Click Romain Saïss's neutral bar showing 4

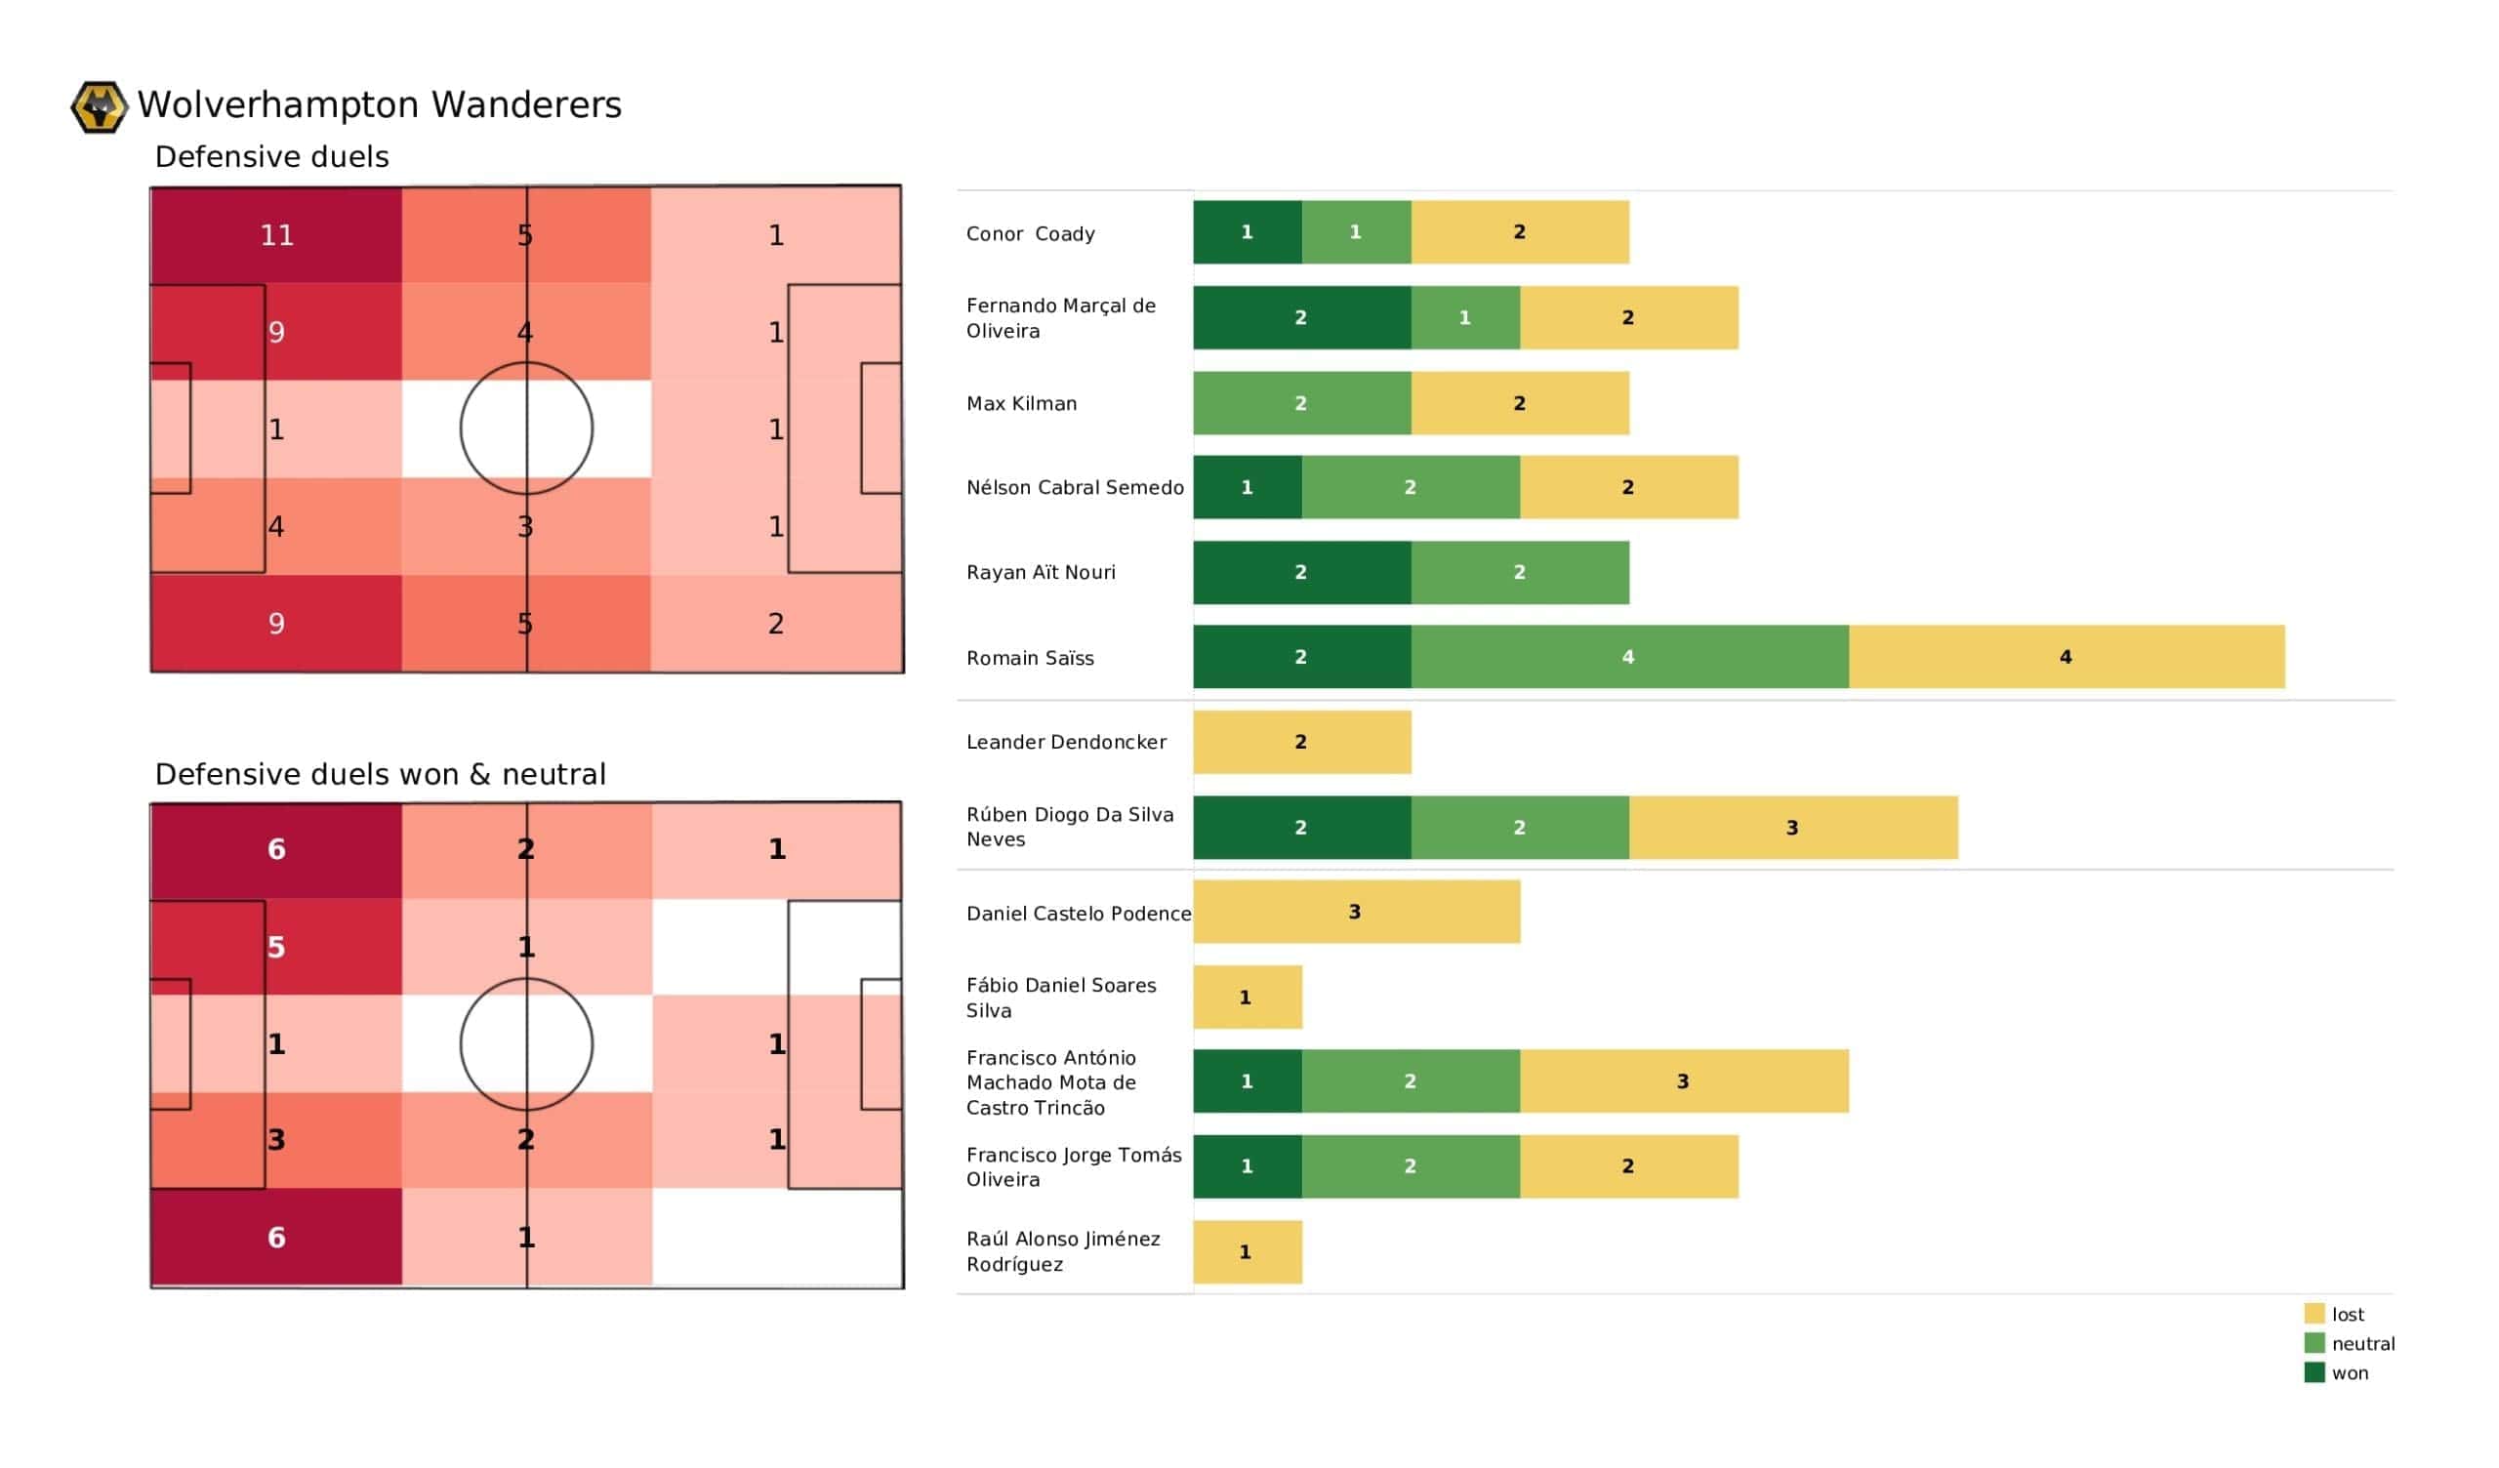tap(1630, 657)
